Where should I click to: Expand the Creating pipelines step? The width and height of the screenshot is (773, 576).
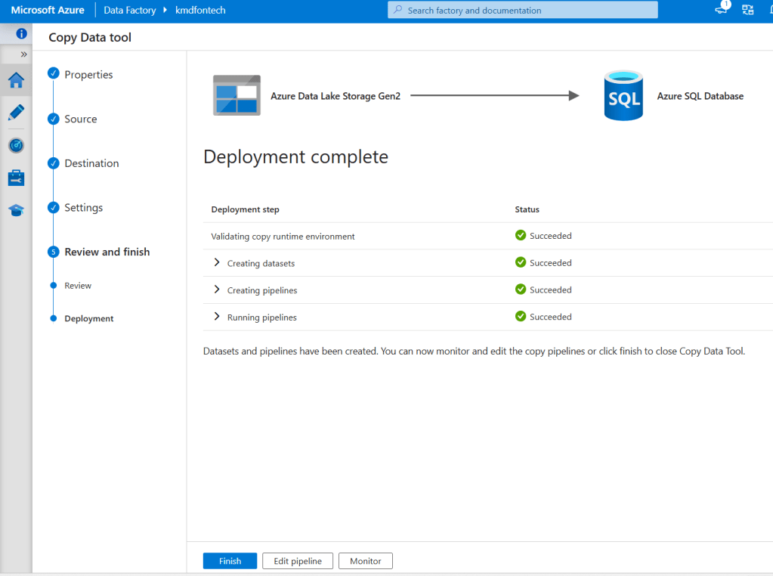217,290
